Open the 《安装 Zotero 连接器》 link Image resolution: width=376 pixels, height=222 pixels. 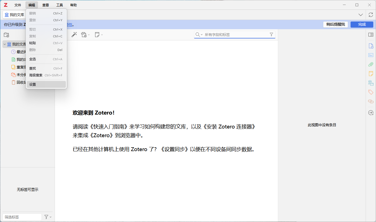pos(229,127)
